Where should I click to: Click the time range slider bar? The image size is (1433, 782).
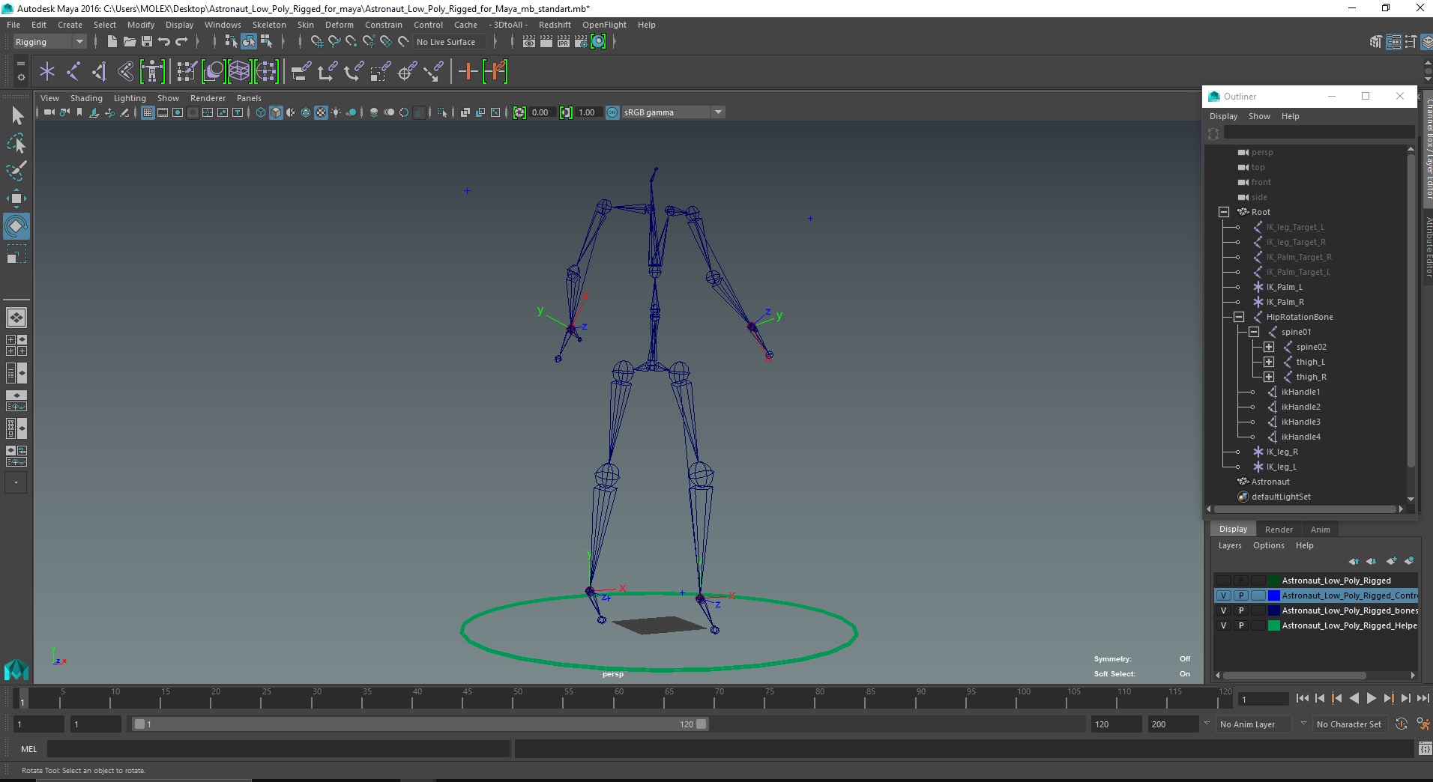(420, 724)
